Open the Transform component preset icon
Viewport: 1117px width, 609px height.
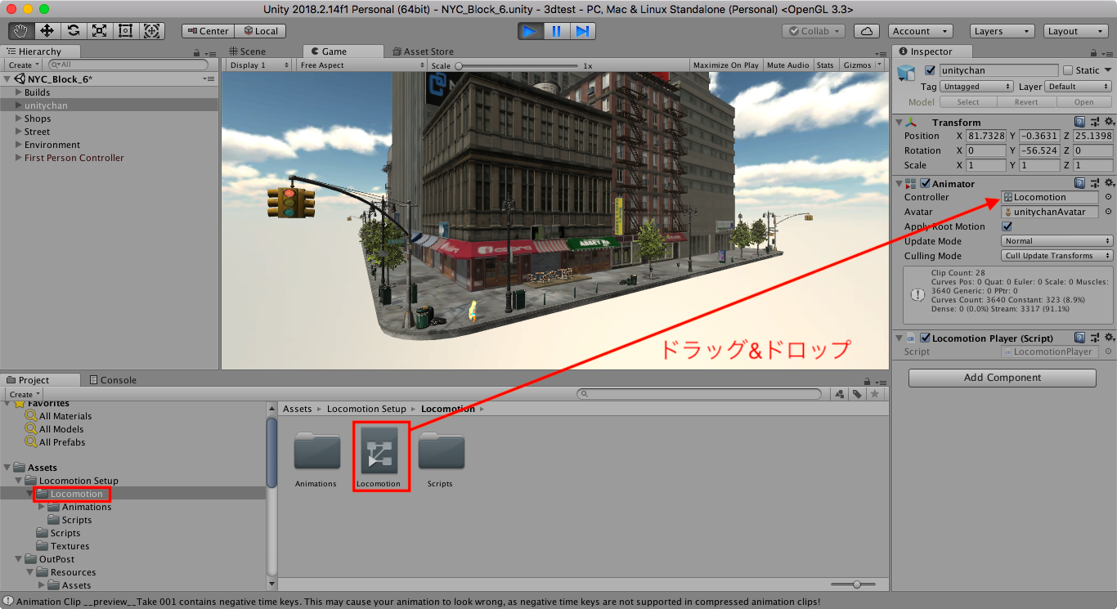coord(1095,122)
